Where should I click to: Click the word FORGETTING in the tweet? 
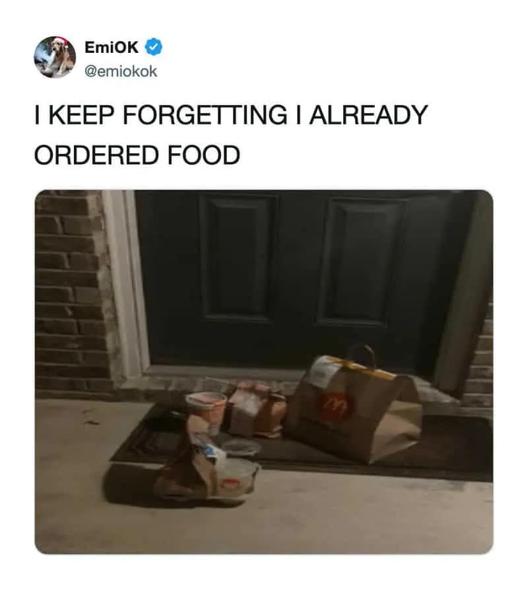[205, 114]
